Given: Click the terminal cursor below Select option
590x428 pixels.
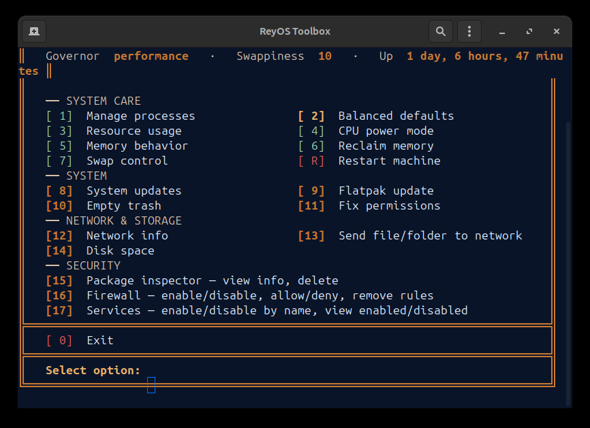Looking at the screenshot, I should 151,385.
